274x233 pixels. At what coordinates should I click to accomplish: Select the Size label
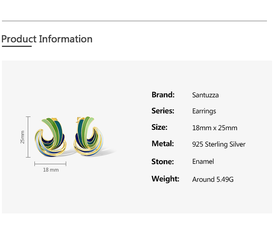point(159,127)
